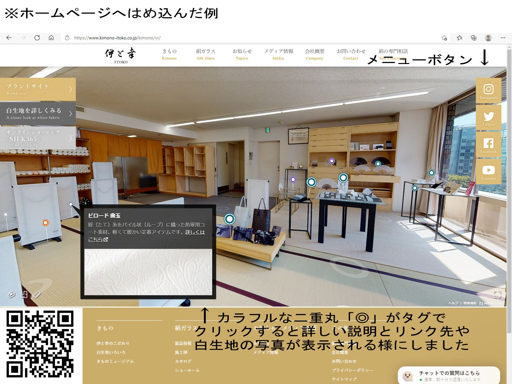Open the ITOKO logo home link

(121, 56)
